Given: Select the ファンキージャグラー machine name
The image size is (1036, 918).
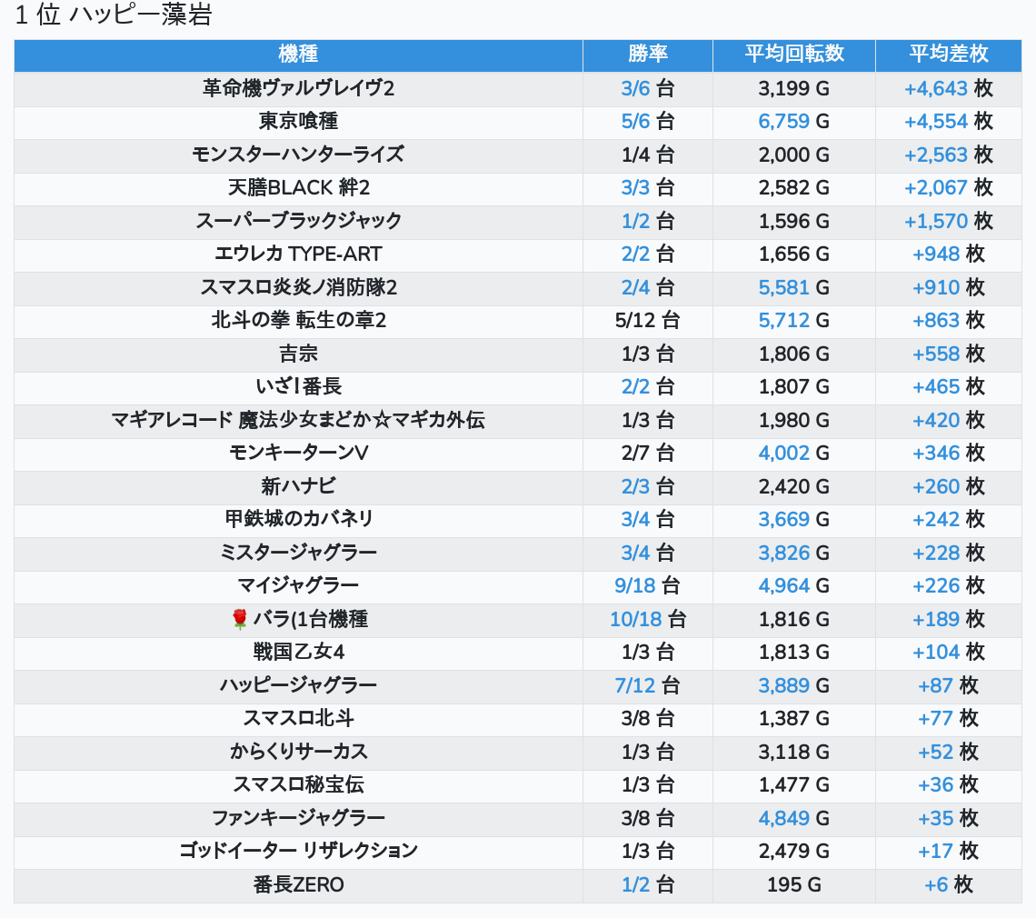Looking at the screenshot, I should (298, 818).
